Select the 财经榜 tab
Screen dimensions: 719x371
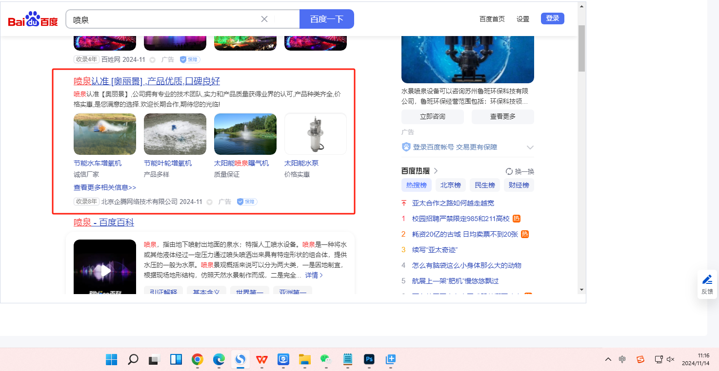pyautogui.click(x=519, y=185)
